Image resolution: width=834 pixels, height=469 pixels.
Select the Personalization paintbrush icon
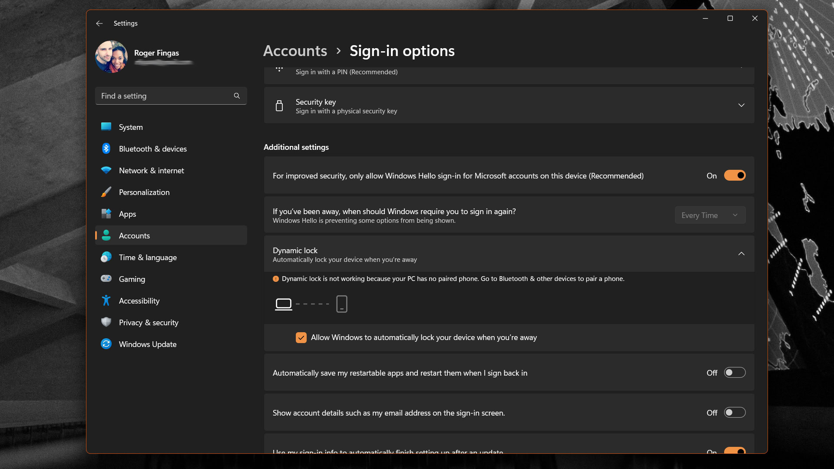tap(106, 192)
